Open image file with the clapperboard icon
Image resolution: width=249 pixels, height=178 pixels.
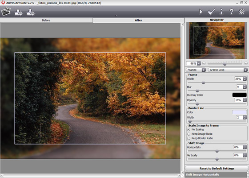[6, 12]
